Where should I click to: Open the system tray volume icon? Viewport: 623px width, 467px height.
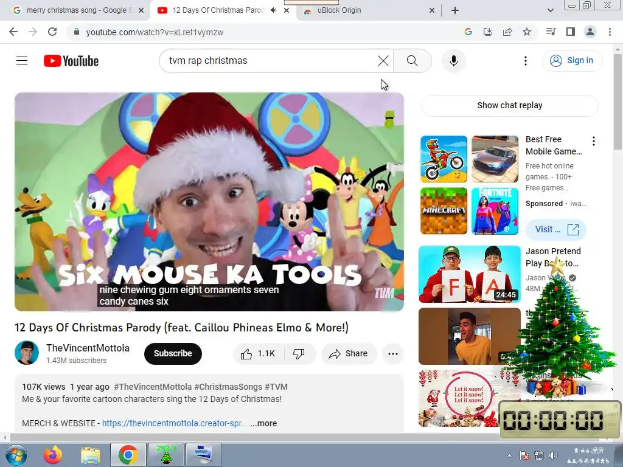click(x=552, y=455)
